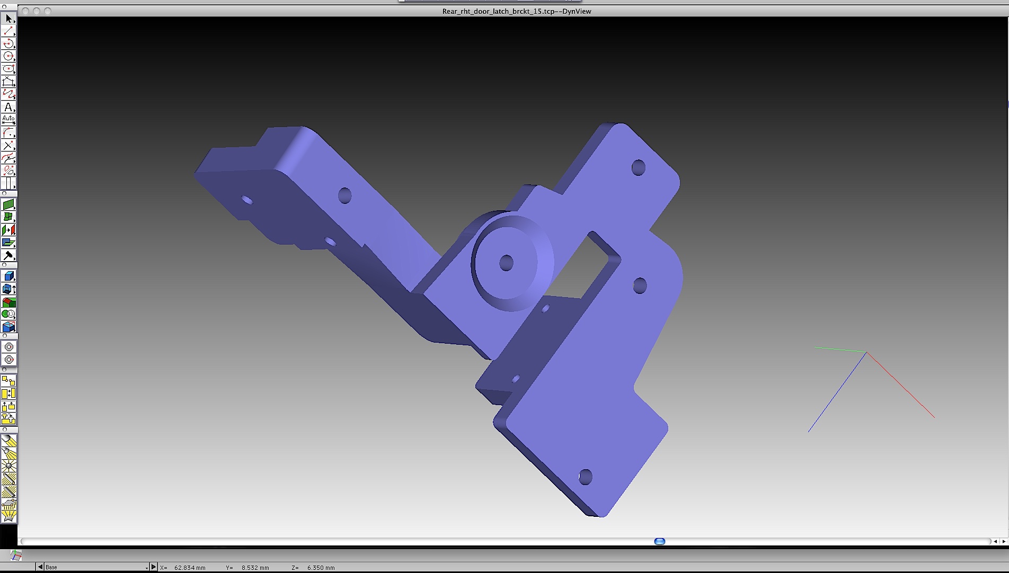Pick the solid block primitive tool
This screenshot has height=573, width=1009.
tap(8, 276)
